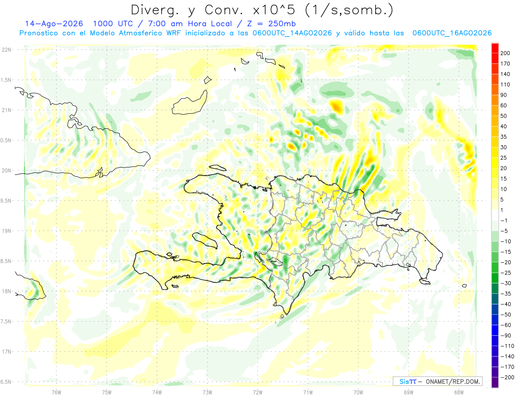Click the colorbar value '-20'
The width and height of the screenshot is (515, 398).
(506, 262)
